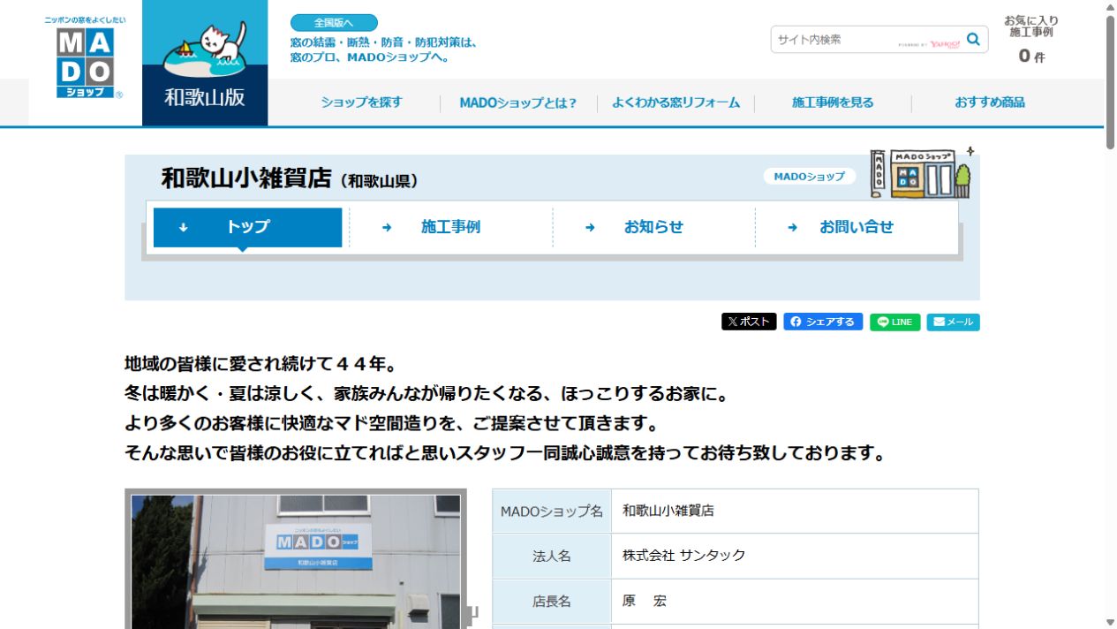
Task: Click the 和歌山小雑賀店 shop name table cell
Action: click(795, 511)
